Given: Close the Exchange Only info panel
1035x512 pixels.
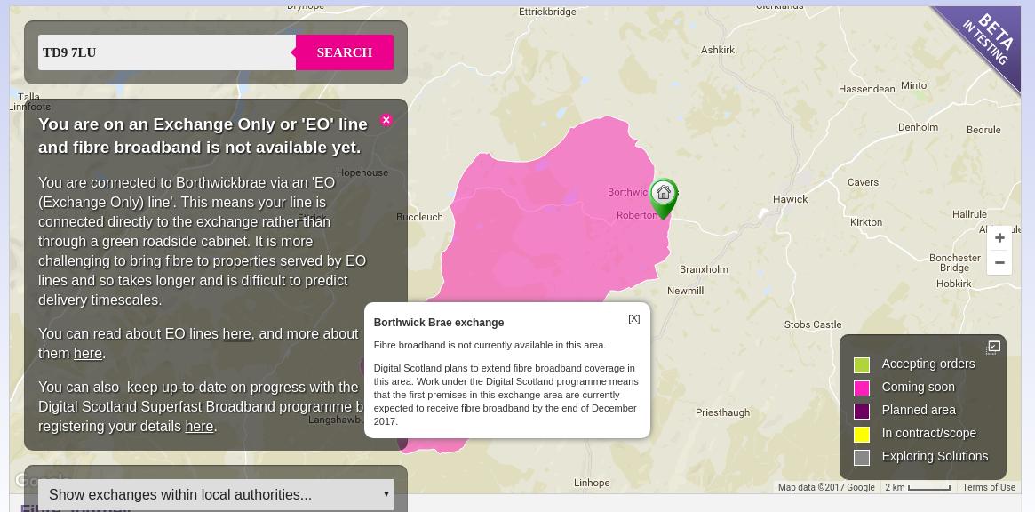Looking at the screenshot, I should pos(386,120).
